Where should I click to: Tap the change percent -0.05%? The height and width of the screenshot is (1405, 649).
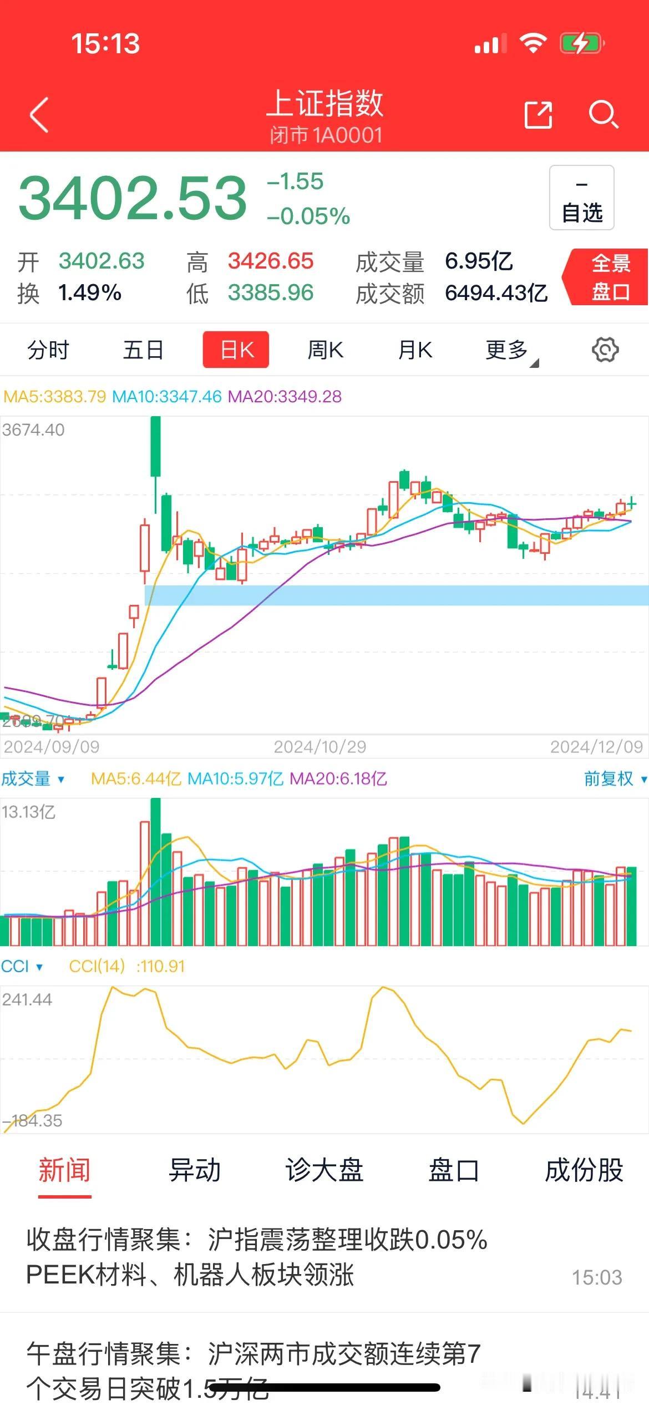point(308,216)
